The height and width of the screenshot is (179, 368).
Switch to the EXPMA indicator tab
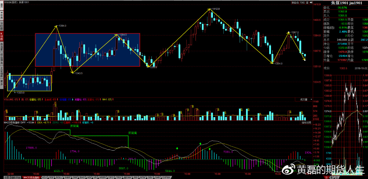pos(166,177)
